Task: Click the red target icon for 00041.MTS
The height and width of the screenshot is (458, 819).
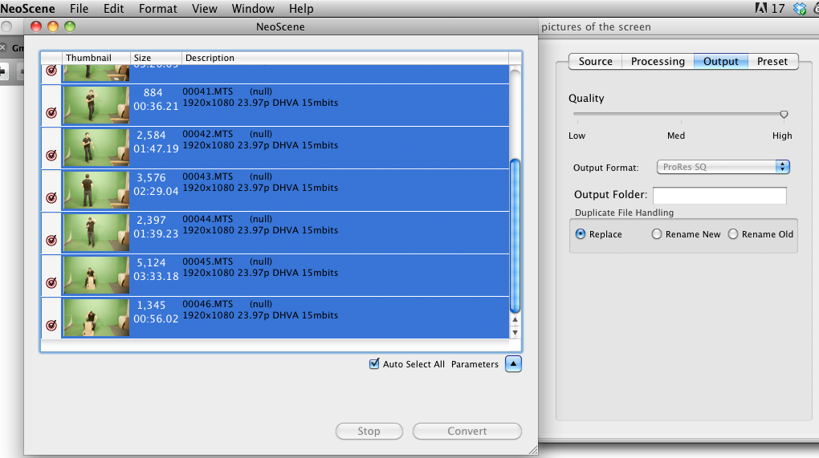Action: pos(51,112)
